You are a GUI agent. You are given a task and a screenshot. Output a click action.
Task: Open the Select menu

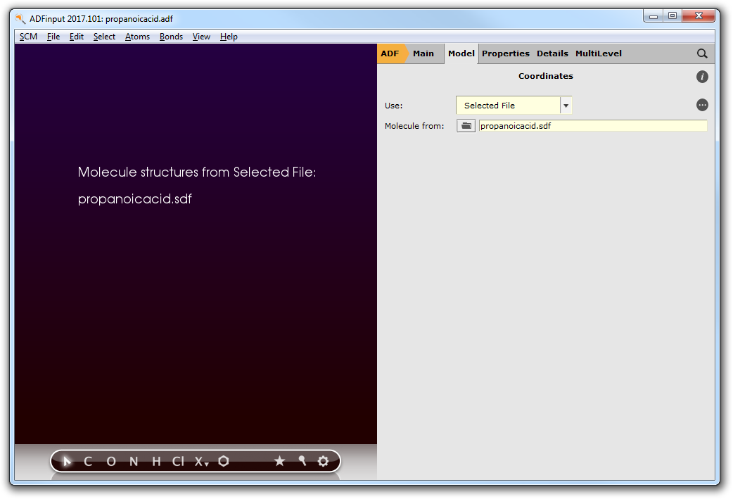click(104, 37)
